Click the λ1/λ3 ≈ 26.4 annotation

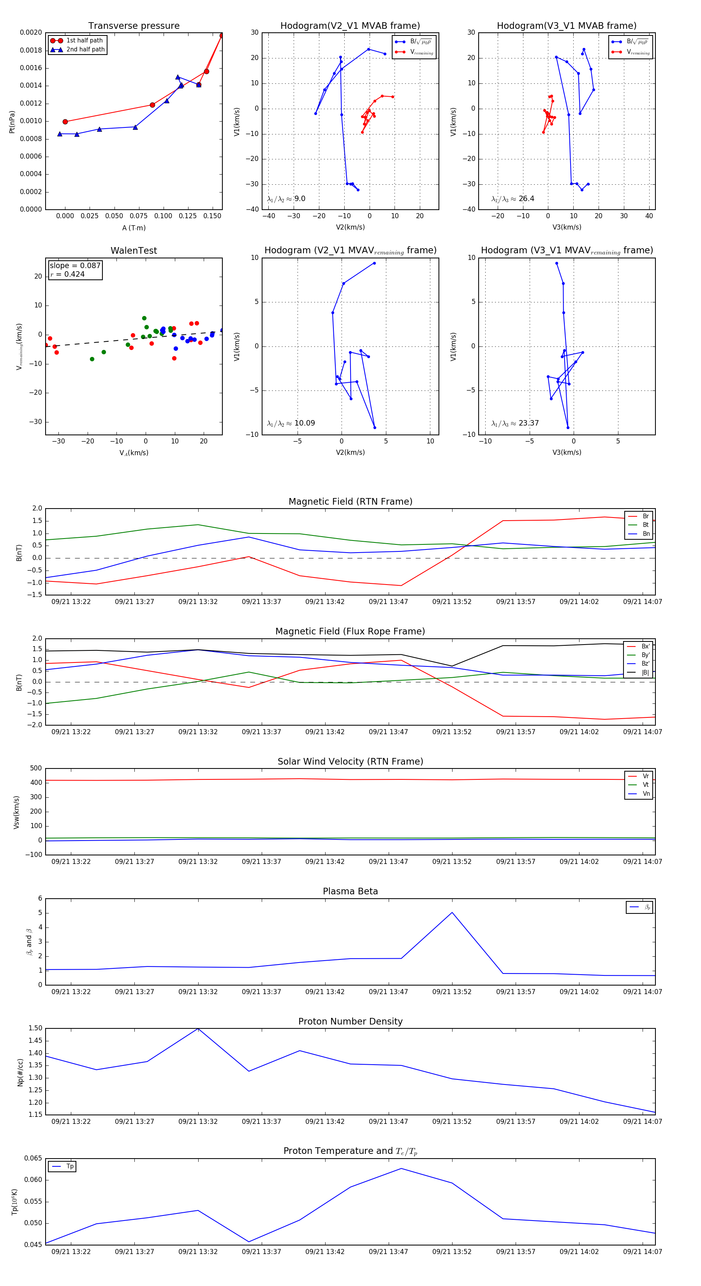pos(513,199)
